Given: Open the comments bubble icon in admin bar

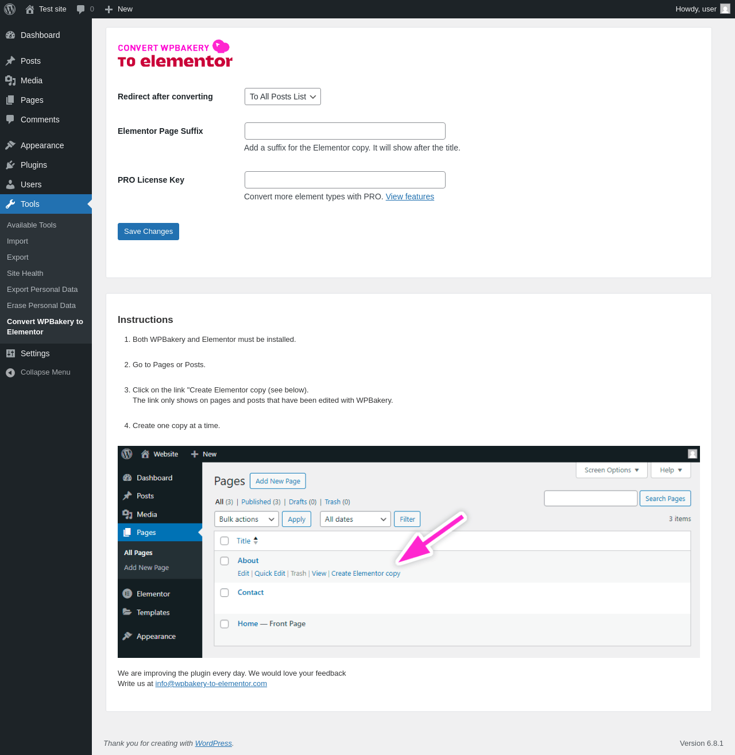Looking at the screenshot, I should pyautogui.click(x=81, y=9).
